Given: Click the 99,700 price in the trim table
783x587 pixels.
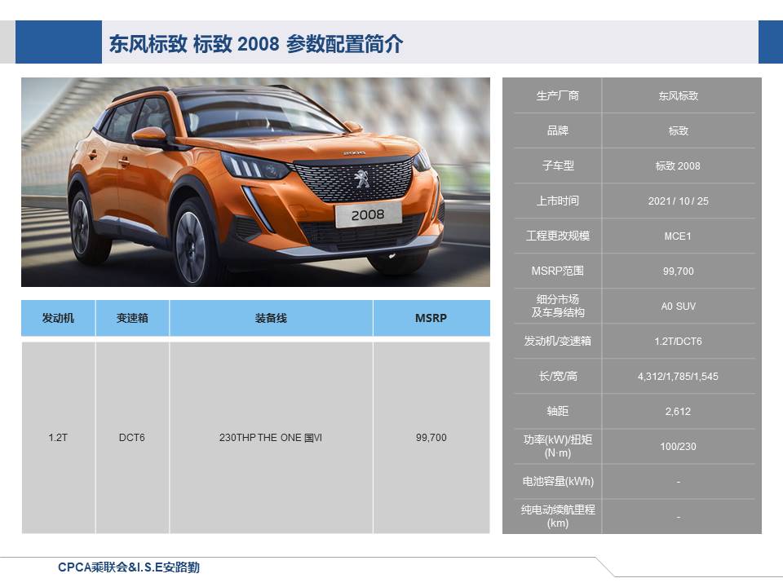Looking at the screenshot, I should pyautogui.click(x=431, y=438).
